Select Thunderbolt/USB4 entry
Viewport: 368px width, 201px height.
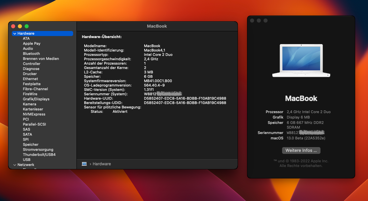pos(39,155)
